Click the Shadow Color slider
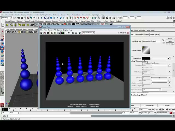The image size is (175, 131). click(x=159, y=58)
